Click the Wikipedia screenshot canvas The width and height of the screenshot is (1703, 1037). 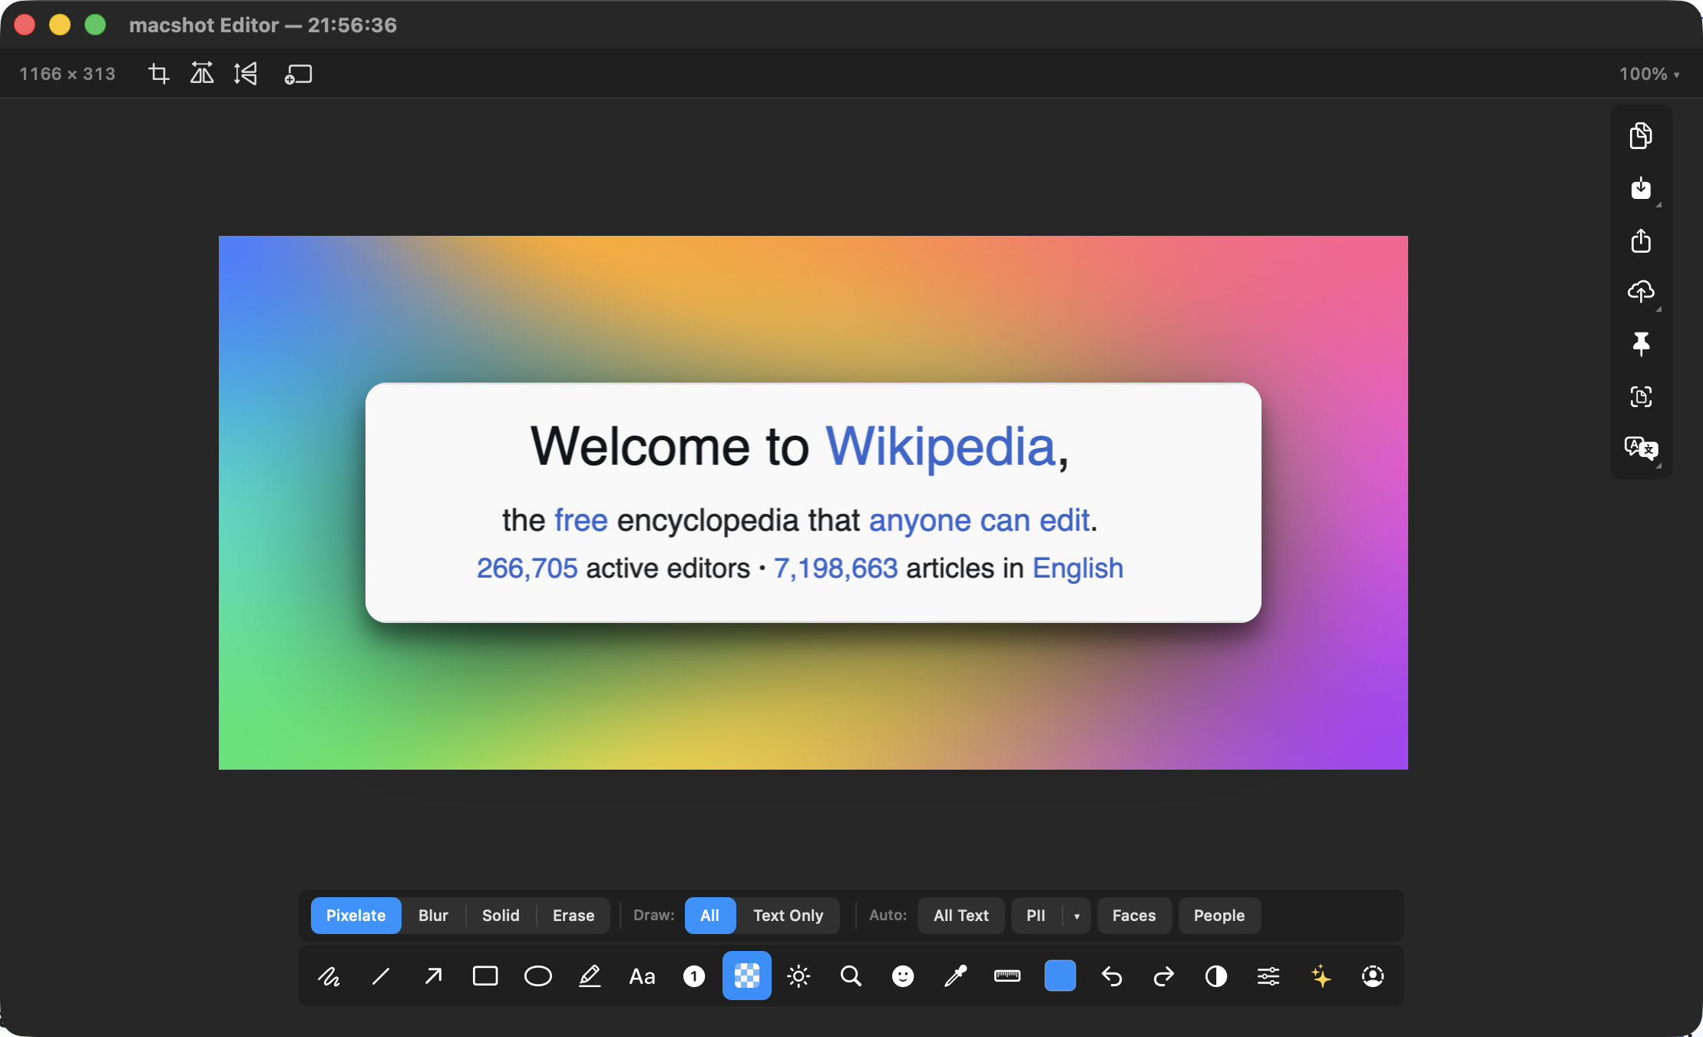[813, 502]
